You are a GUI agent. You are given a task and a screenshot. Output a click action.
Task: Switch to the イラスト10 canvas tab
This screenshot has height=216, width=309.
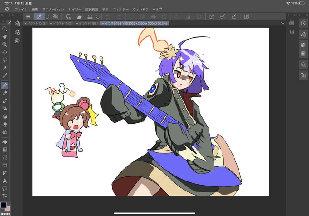35,23
